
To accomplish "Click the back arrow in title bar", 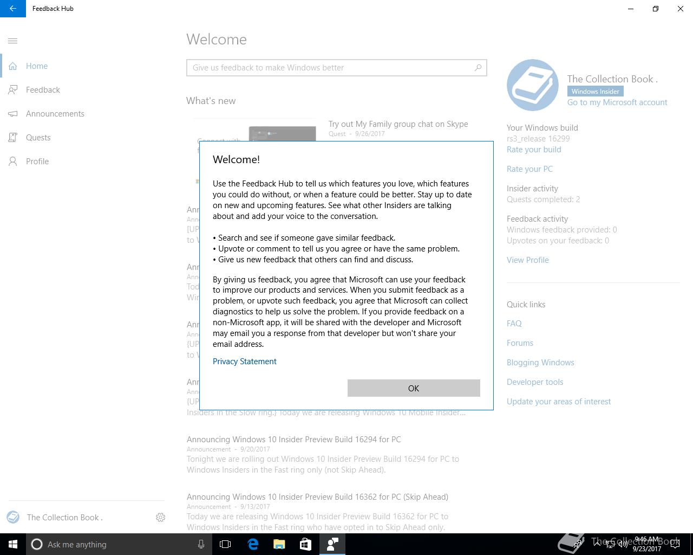I will coord(12,9).
